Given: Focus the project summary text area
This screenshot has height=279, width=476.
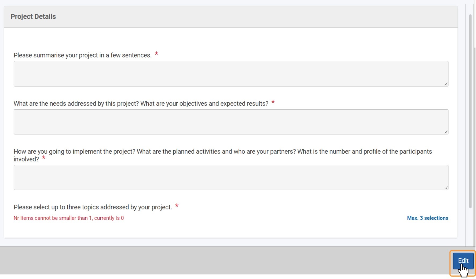Looking at the screenshot, I should [231, 74].
